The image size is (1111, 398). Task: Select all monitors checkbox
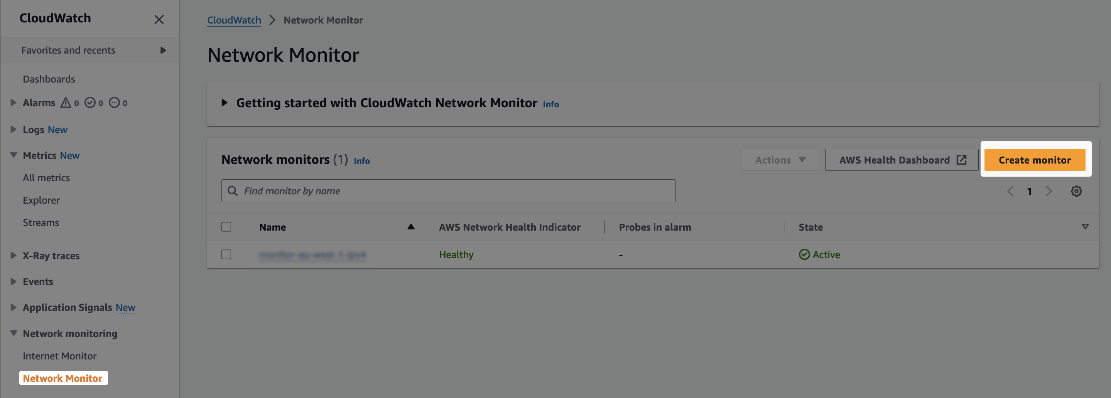click(226, 227)
